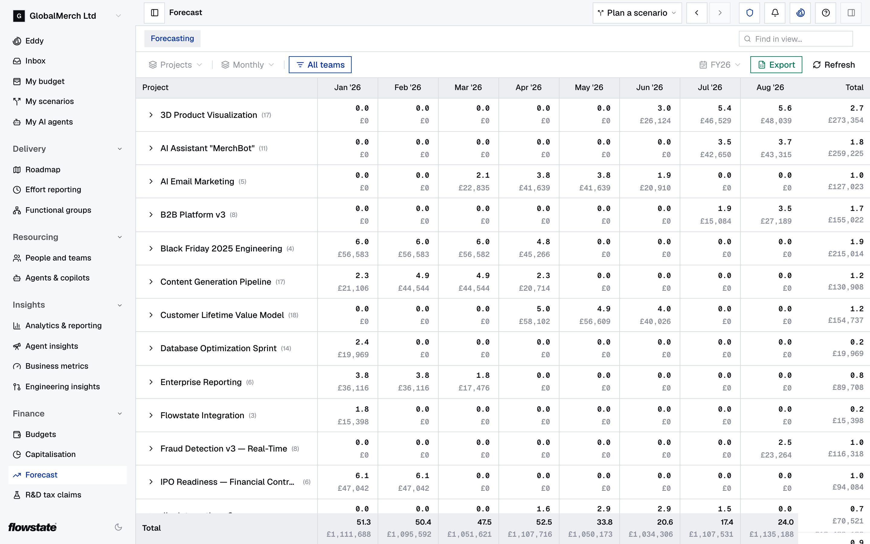870x544 pixels.
Task: Open notifications bell
Action: tap(775, 13)
